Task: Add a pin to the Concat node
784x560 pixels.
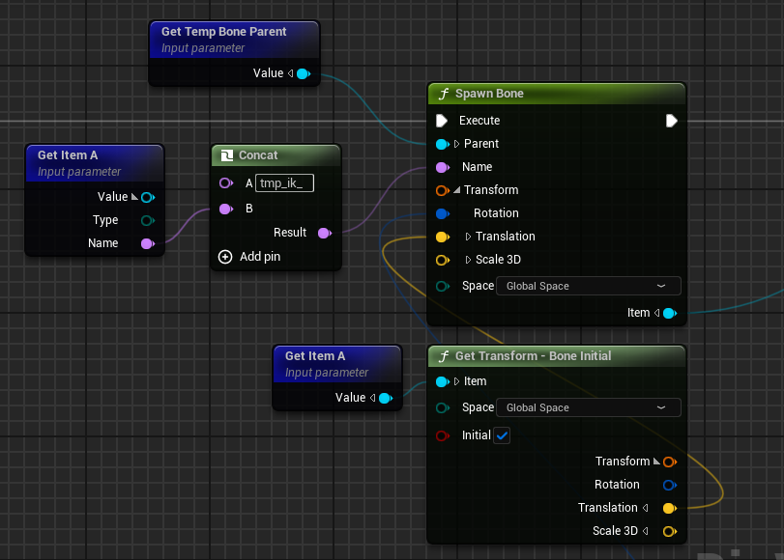Action: coord(249,257)
